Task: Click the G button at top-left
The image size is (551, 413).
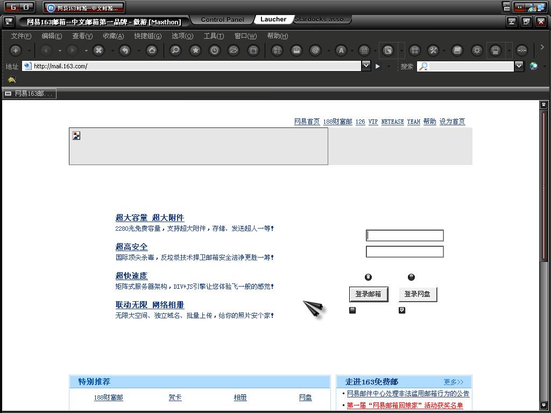Action: 13,7
